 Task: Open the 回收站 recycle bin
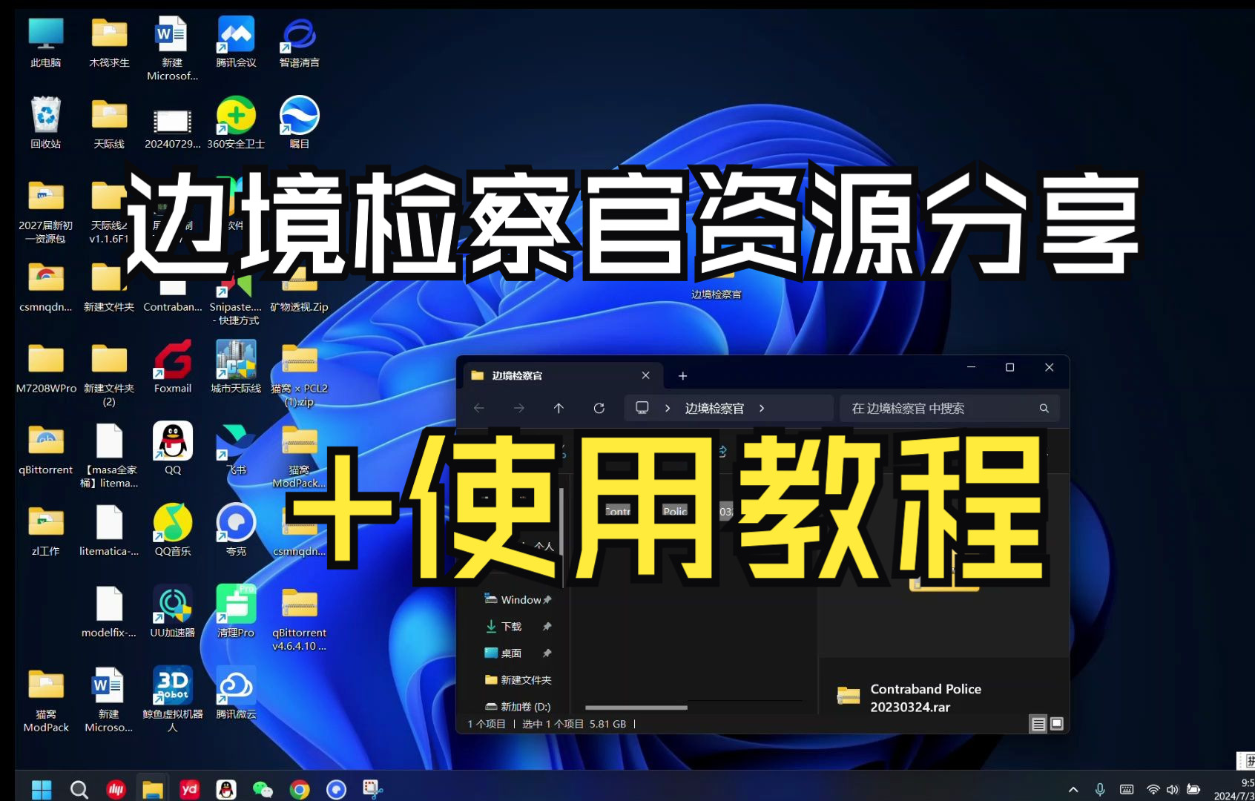46,123
